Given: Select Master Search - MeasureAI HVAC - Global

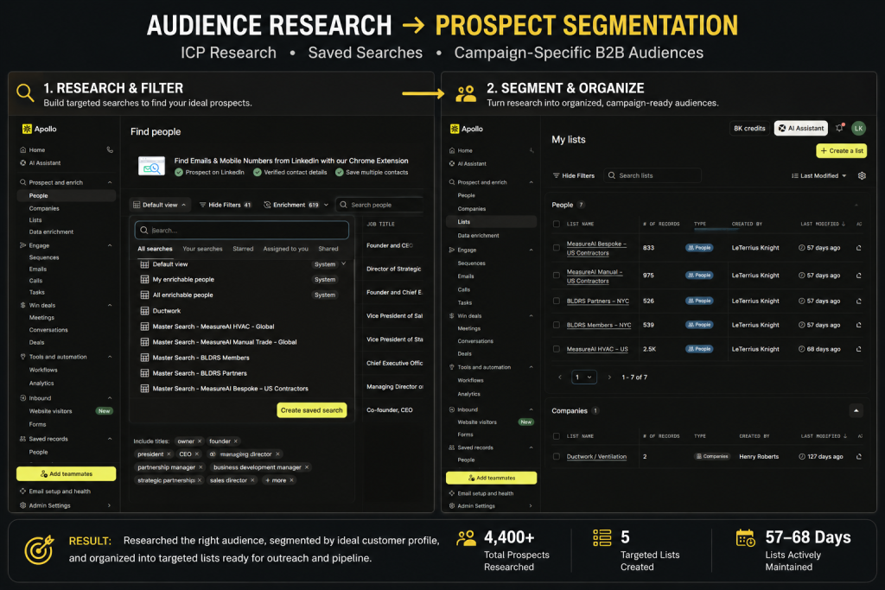Looking at the screenshot, I should (213, 327).
